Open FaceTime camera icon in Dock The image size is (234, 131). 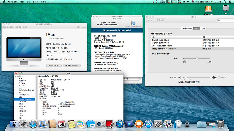coord(100,124)
